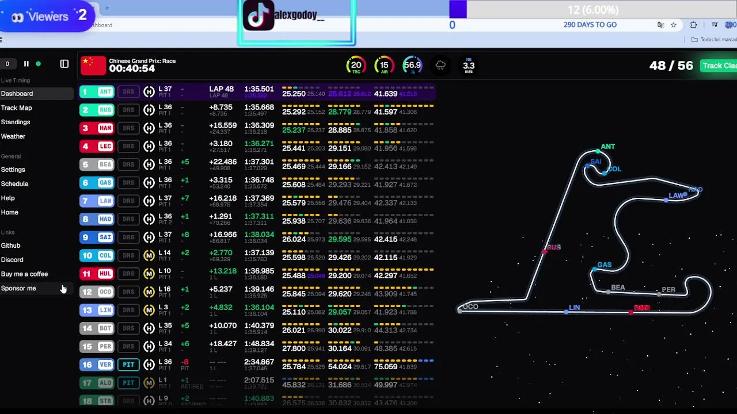The height and width of the screenshot is (414, 737).
Task: Click hard tyre icon in HAD row
Action: 149,219
